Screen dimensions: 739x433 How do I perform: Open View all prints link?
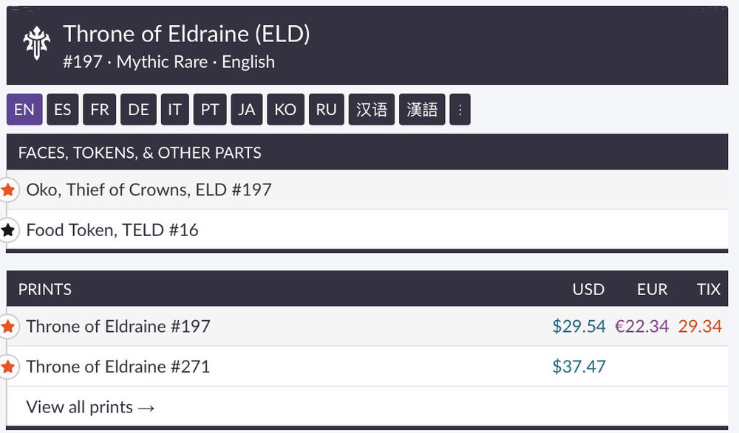[x=90, y=407]
